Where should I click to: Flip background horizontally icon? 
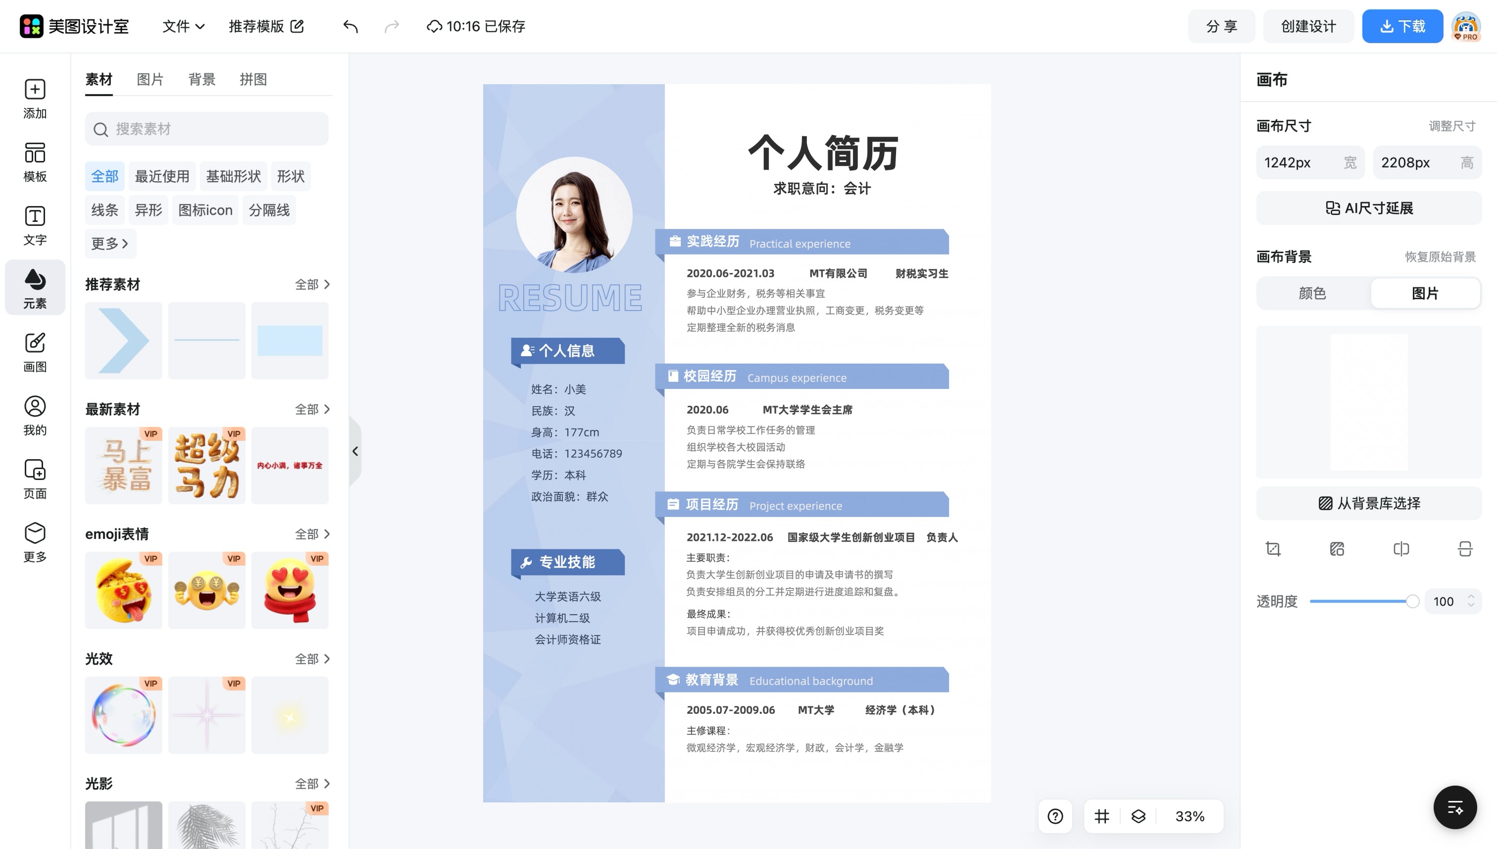(1401, 549)
